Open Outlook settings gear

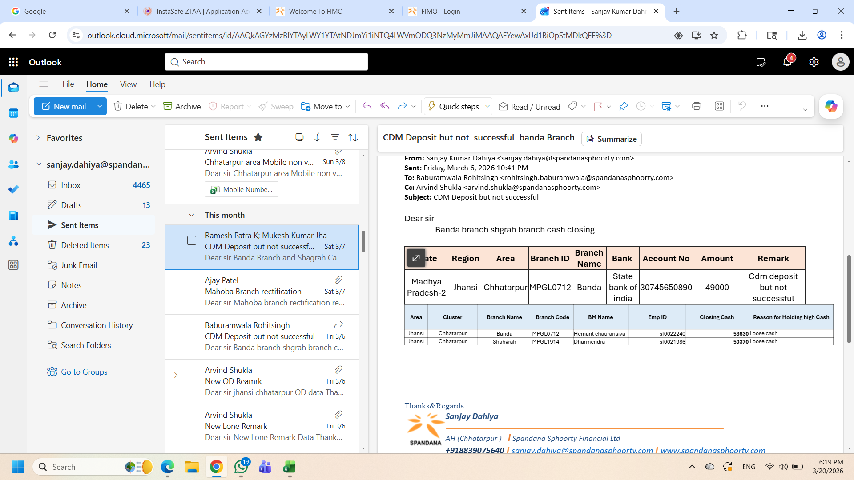pyautogui.click(x=814, y=62)
